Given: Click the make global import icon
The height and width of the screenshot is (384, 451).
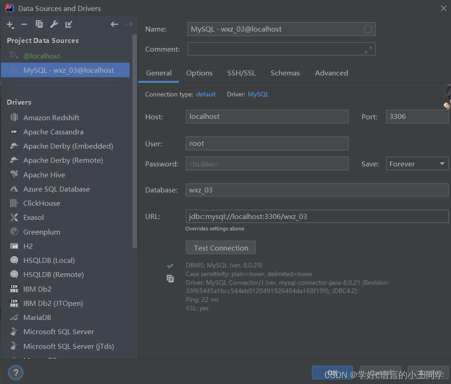Looking at the screenshot, I should coord(68,25).
